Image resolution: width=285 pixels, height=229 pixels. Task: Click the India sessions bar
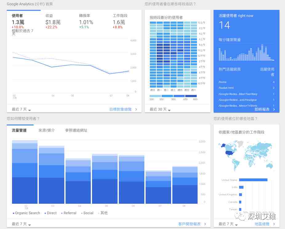coord(241,187)
